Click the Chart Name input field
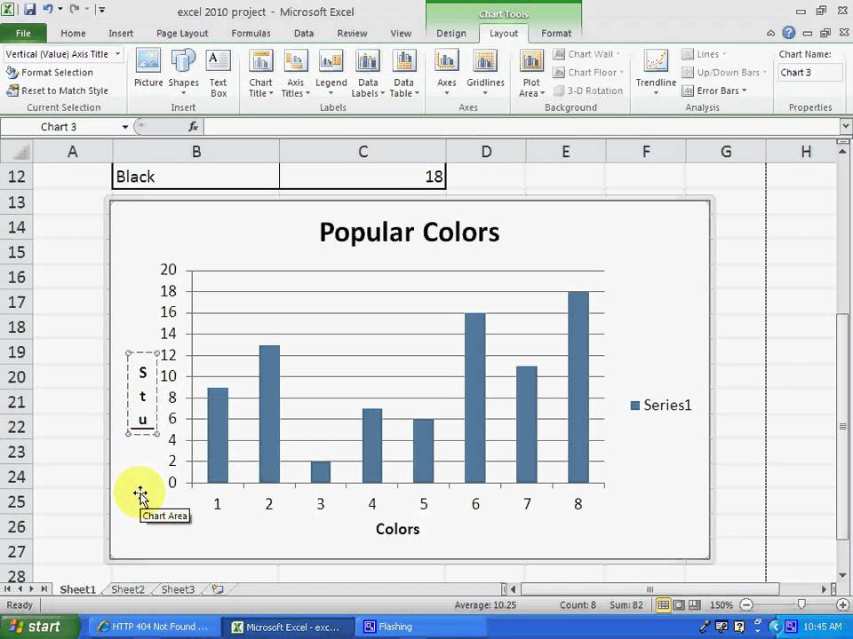853x639 pixels. coord(809,73)
